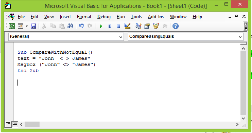The image size is (252, 133).
Task: Open the Debug menu
Action: click(104, 17)
